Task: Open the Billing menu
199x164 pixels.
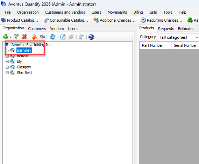Action: [x=138, y=12]
